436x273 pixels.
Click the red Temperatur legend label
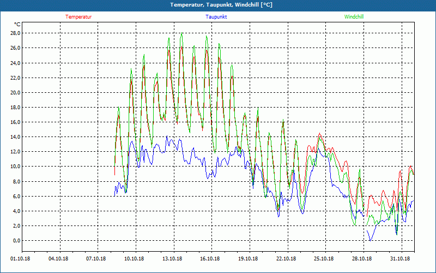click(78, 17)
